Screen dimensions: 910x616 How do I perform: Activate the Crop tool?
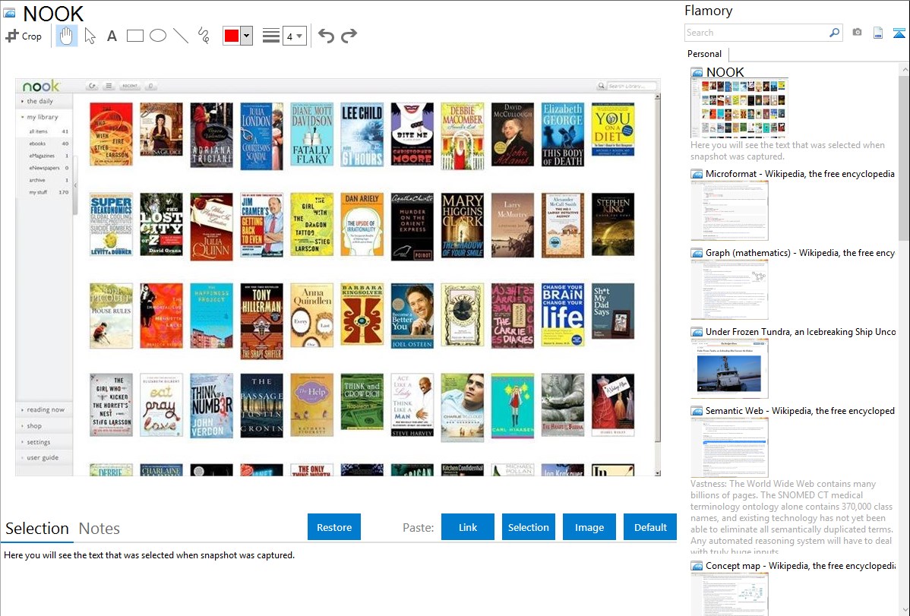(x=24, y=36)
